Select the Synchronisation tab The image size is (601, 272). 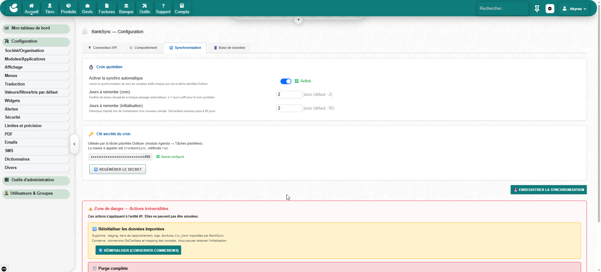[185, 48]
